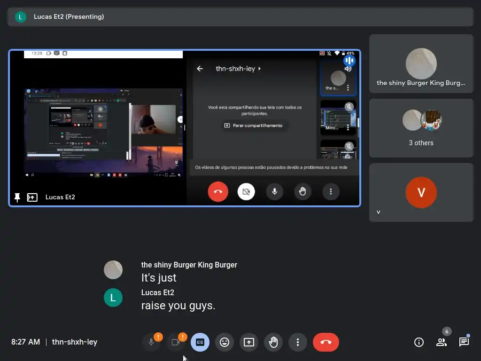Screen dimensions: 481x361
Task: Click red hang-up button inside shared phone screen
Action: coord(218,192)
